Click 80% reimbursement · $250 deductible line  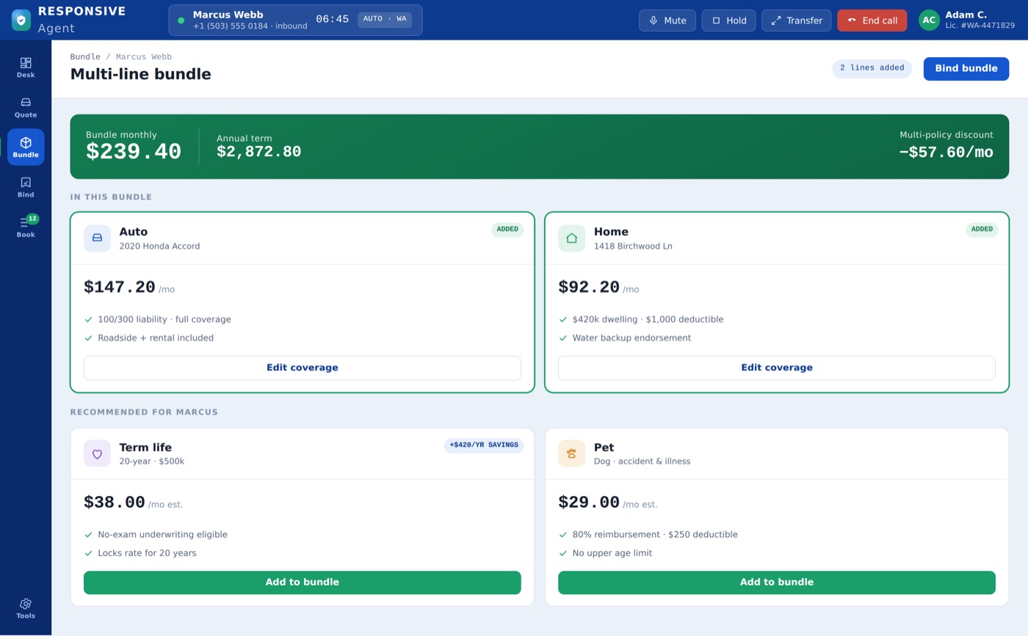655,535
